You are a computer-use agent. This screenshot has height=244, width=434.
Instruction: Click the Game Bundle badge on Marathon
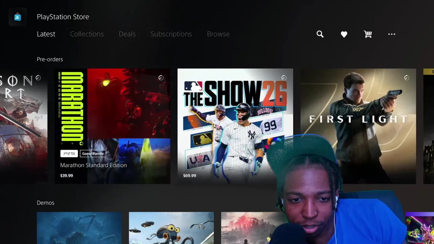93,154
